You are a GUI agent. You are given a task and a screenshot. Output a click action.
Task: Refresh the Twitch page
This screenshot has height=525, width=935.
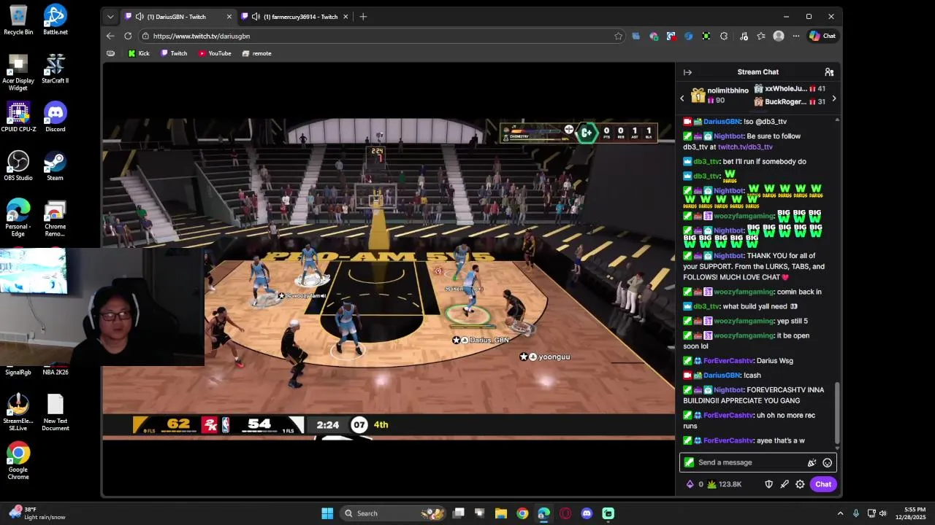pyautogui.click(x=128, y=36)
